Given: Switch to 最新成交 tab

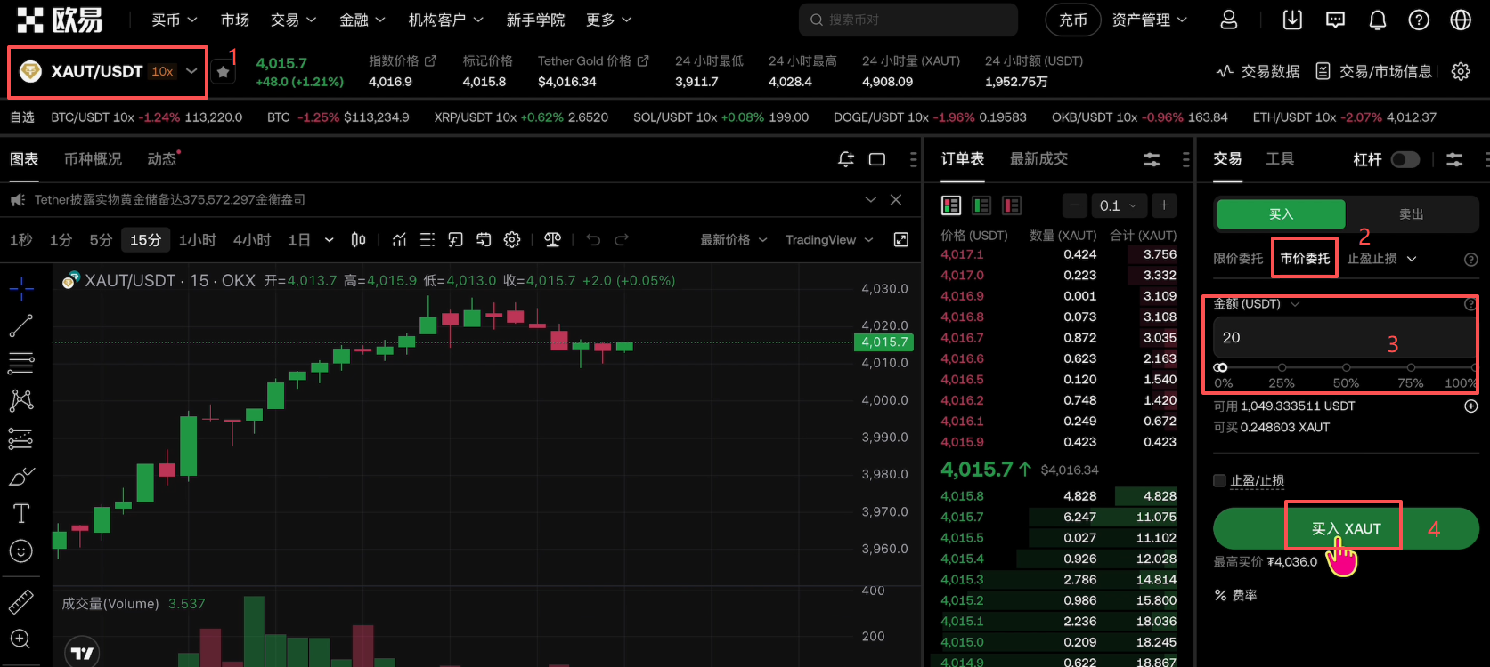Looking at the screenshot, I should [x=1038, y=159].
